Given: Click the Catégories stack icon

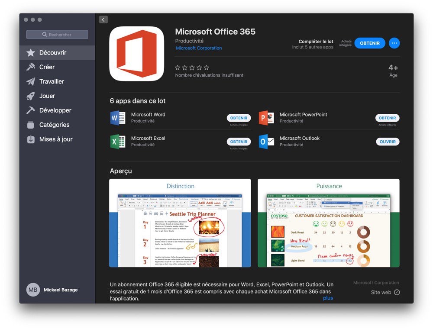Looking at the screenshot, I should pyautogui.click(x=31, y=125).
